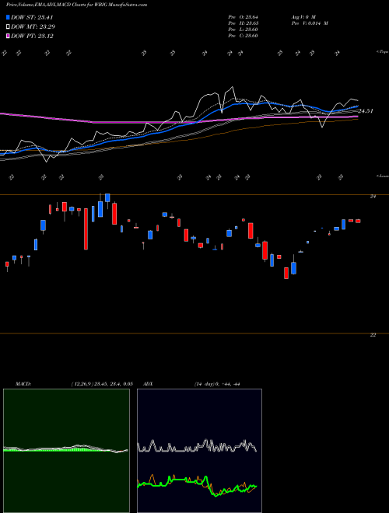Open the green MACD indicator chart panel
389x513 pixels.
click(x=66, y=451)
